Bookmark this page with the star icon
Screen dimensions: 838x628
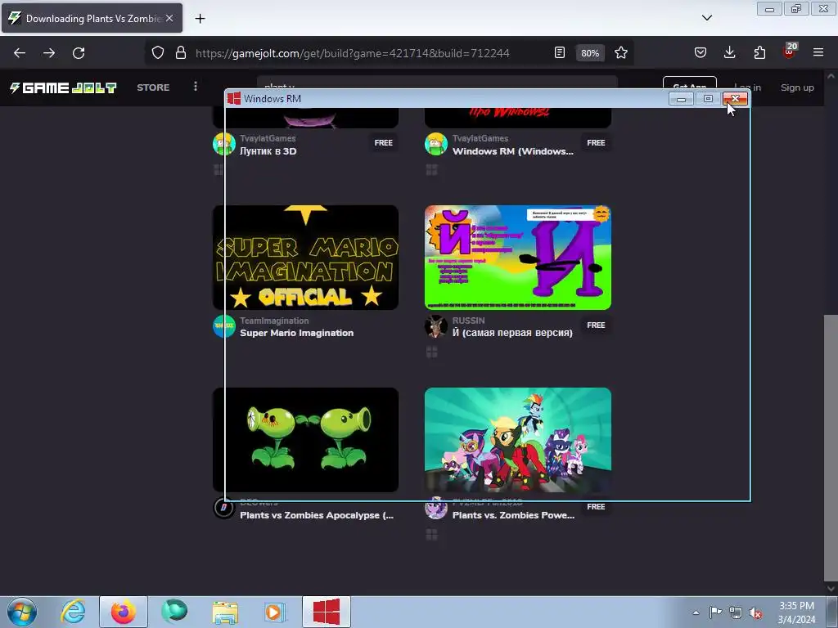tap(620, 53)
